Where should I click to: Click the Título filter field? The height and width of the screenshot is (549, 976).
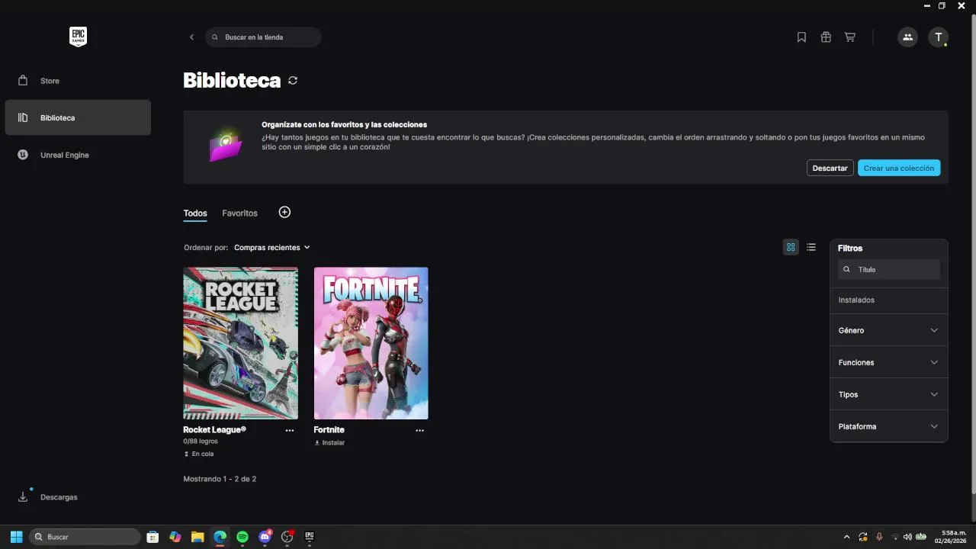coord(889,269)
